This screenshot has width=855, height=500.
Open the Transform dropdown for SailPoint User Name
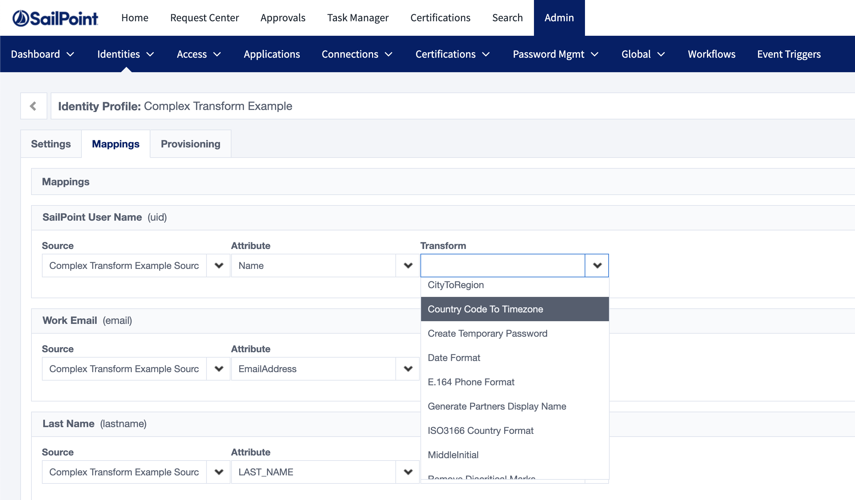coord(597,266)
